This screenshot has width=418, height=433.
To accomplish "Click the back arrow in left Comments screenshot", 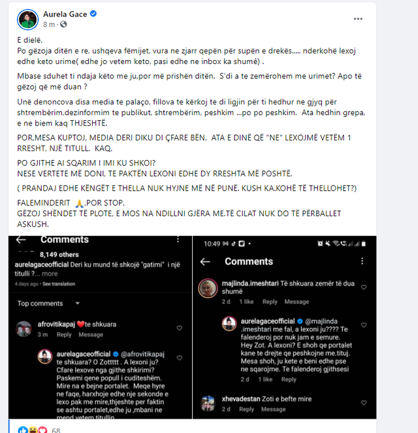I will click(x=21, y=240).
